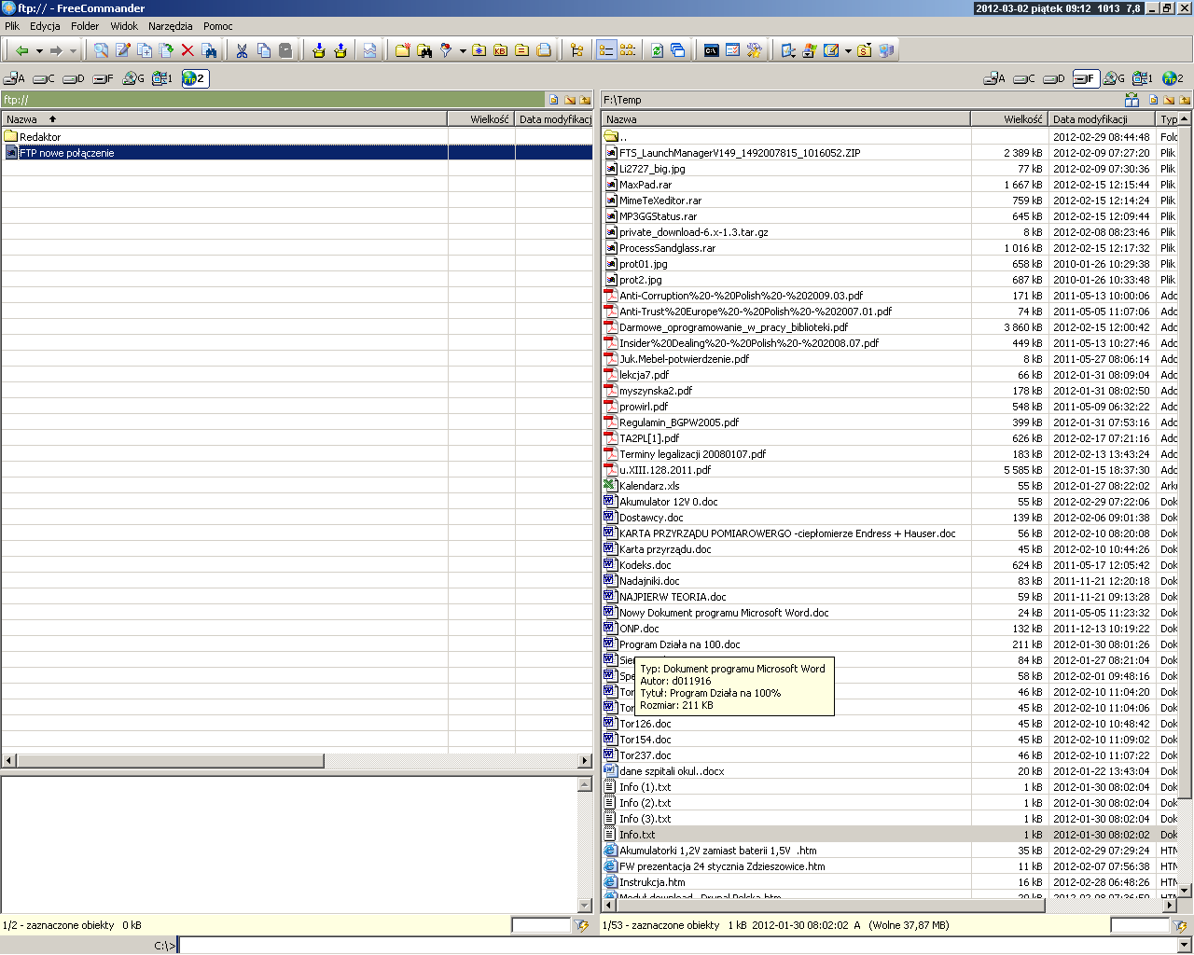Image resolution: width=1194 pixels, height=955 pixels.
Task: Open the filter funnel dropdown arrow
Action: [463, 51]
